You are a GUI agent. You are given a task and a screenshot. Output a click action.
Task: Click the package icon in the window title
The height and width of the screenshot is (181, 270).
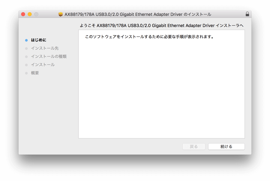[x=60, y=14]
